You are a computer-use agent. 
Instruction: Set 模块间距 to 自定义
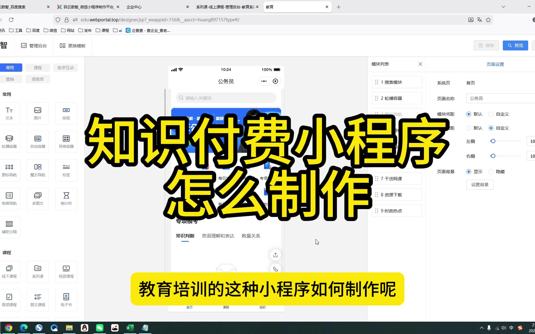491,114
